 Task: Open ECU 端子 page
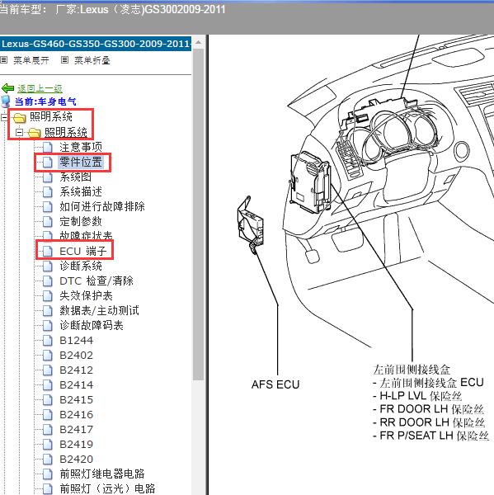(x=83, y=251)
